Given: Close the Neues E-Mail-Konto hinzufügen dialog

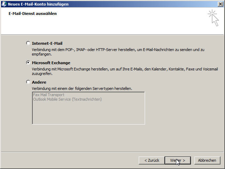Looking at the screenshot, I should [x=220, y=4].
